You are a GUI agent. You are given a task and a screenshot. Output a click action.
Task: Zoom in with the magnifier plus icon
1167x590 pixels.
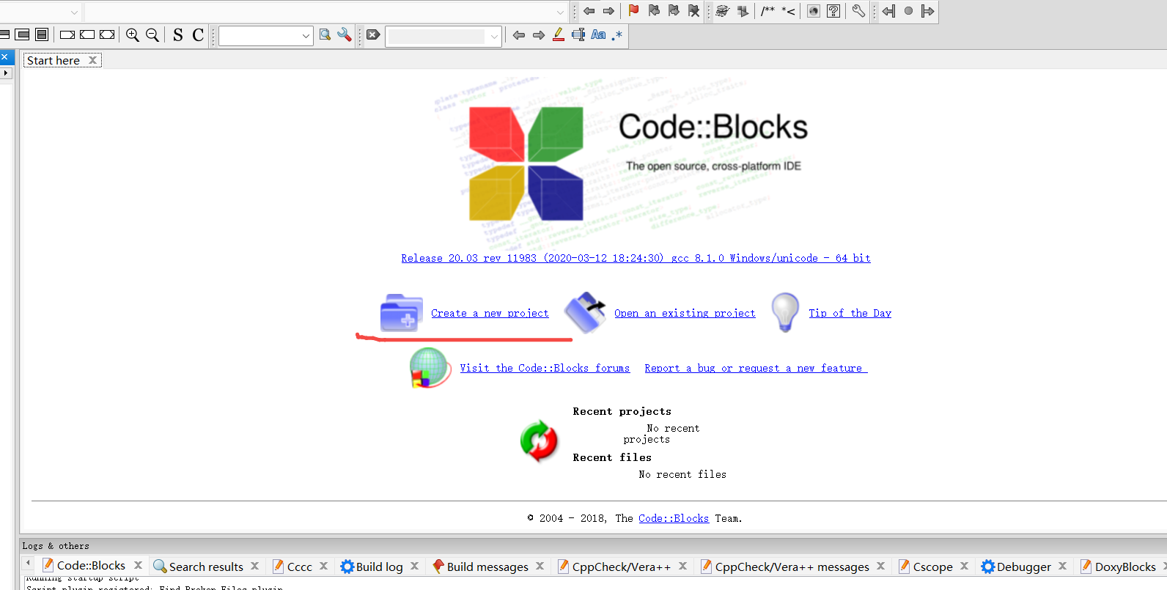point(133,35)
